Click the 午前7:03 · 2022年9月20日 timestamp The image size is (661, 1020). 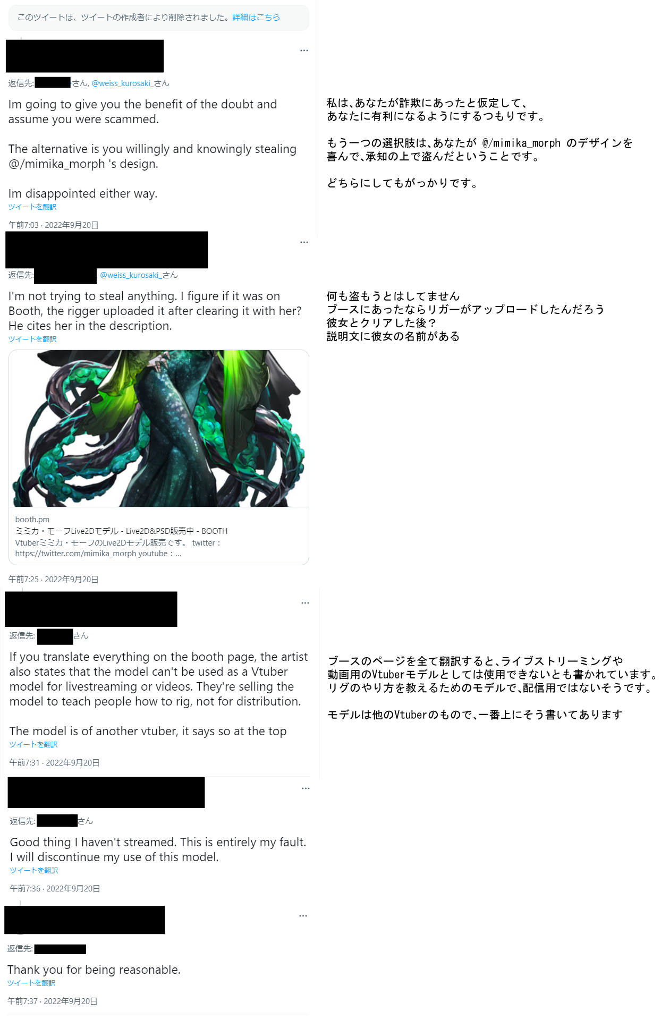54,225
